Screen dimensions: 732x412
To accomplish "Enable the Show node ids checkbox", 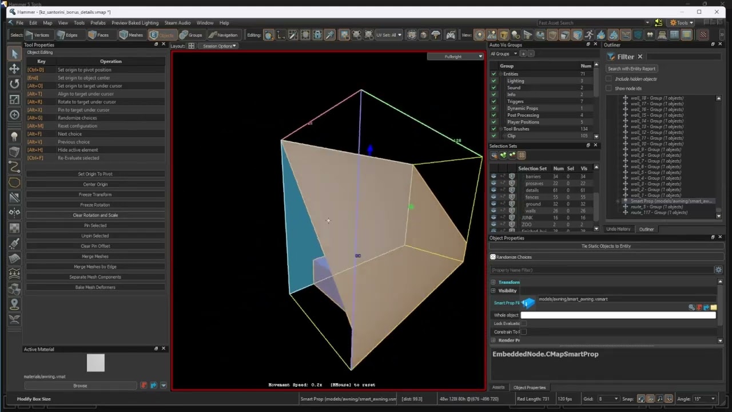I will 609,88.
